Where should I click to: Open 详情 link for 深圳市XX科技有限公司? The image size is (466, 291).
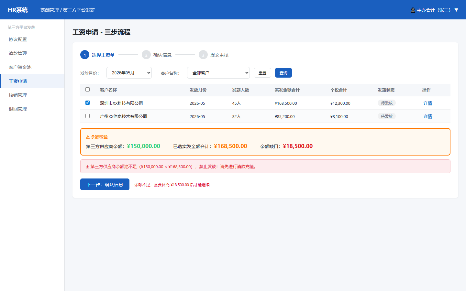click(428, 103)
